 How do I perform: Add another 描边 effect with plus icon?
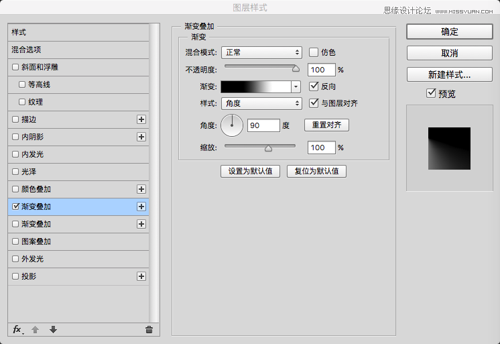(x=141, y=119)
